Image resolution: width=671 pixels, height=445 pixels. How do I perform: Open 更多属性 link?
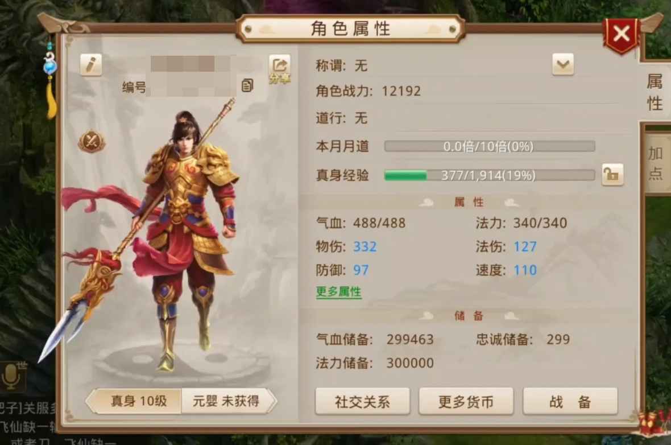(339, 292)
